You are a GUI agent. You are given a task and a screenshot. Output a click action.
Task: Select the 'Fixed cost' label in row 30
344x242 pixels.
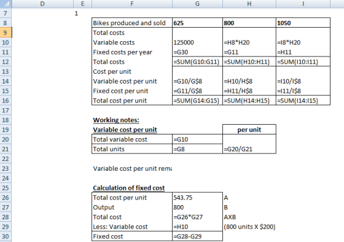click(132, 236)
